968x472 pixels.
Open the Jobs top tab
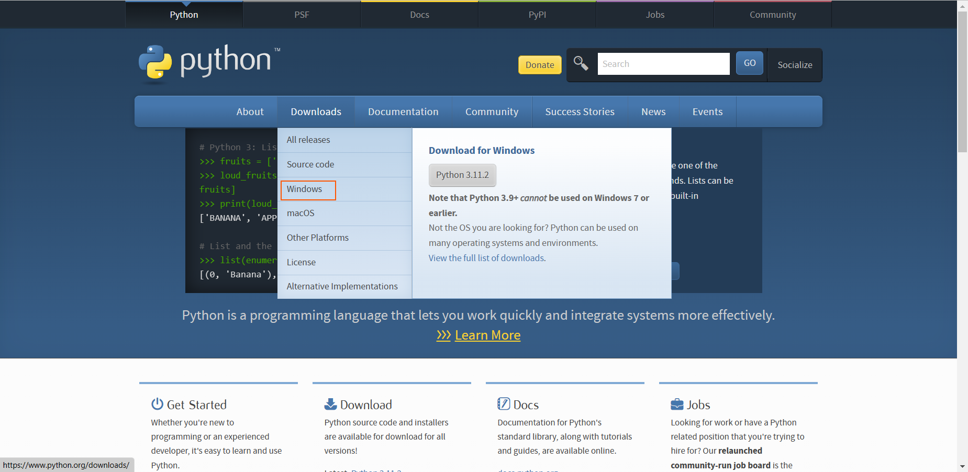pos(655,15)
